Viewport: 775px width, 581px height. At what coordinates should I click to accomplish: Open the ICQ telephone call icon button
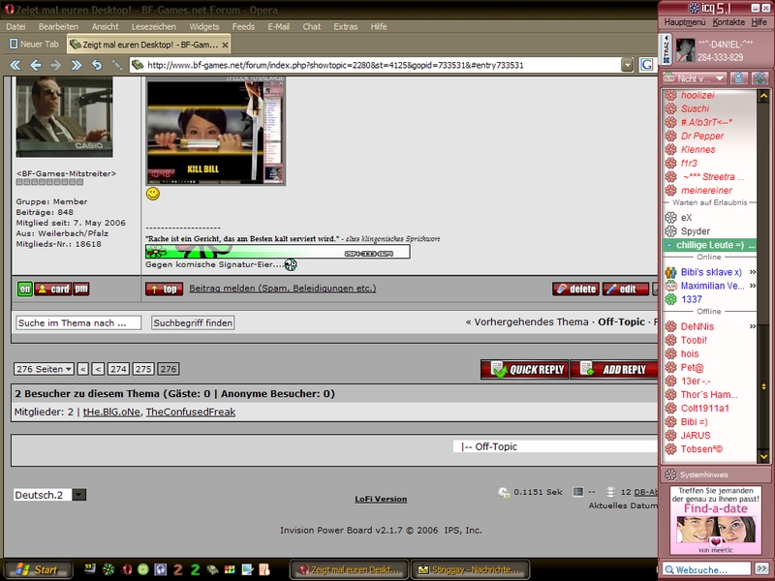[x=760, y=78]
